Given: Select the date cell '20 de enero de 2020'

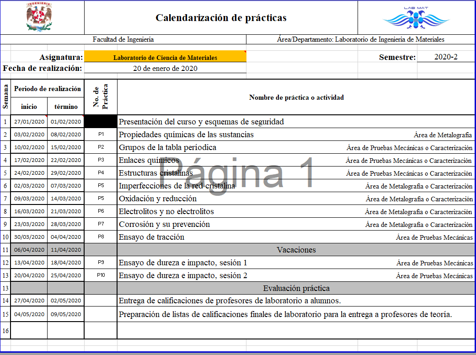Looking at the screenshot, I should pos(165,68).
